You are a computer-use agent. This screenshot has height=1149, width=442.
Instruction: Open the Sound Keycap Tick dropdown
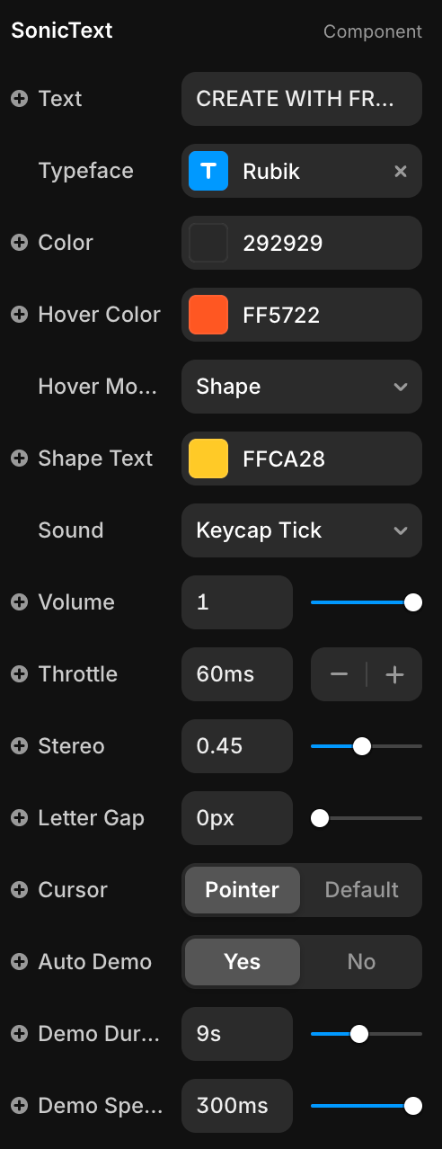(302, 530)
